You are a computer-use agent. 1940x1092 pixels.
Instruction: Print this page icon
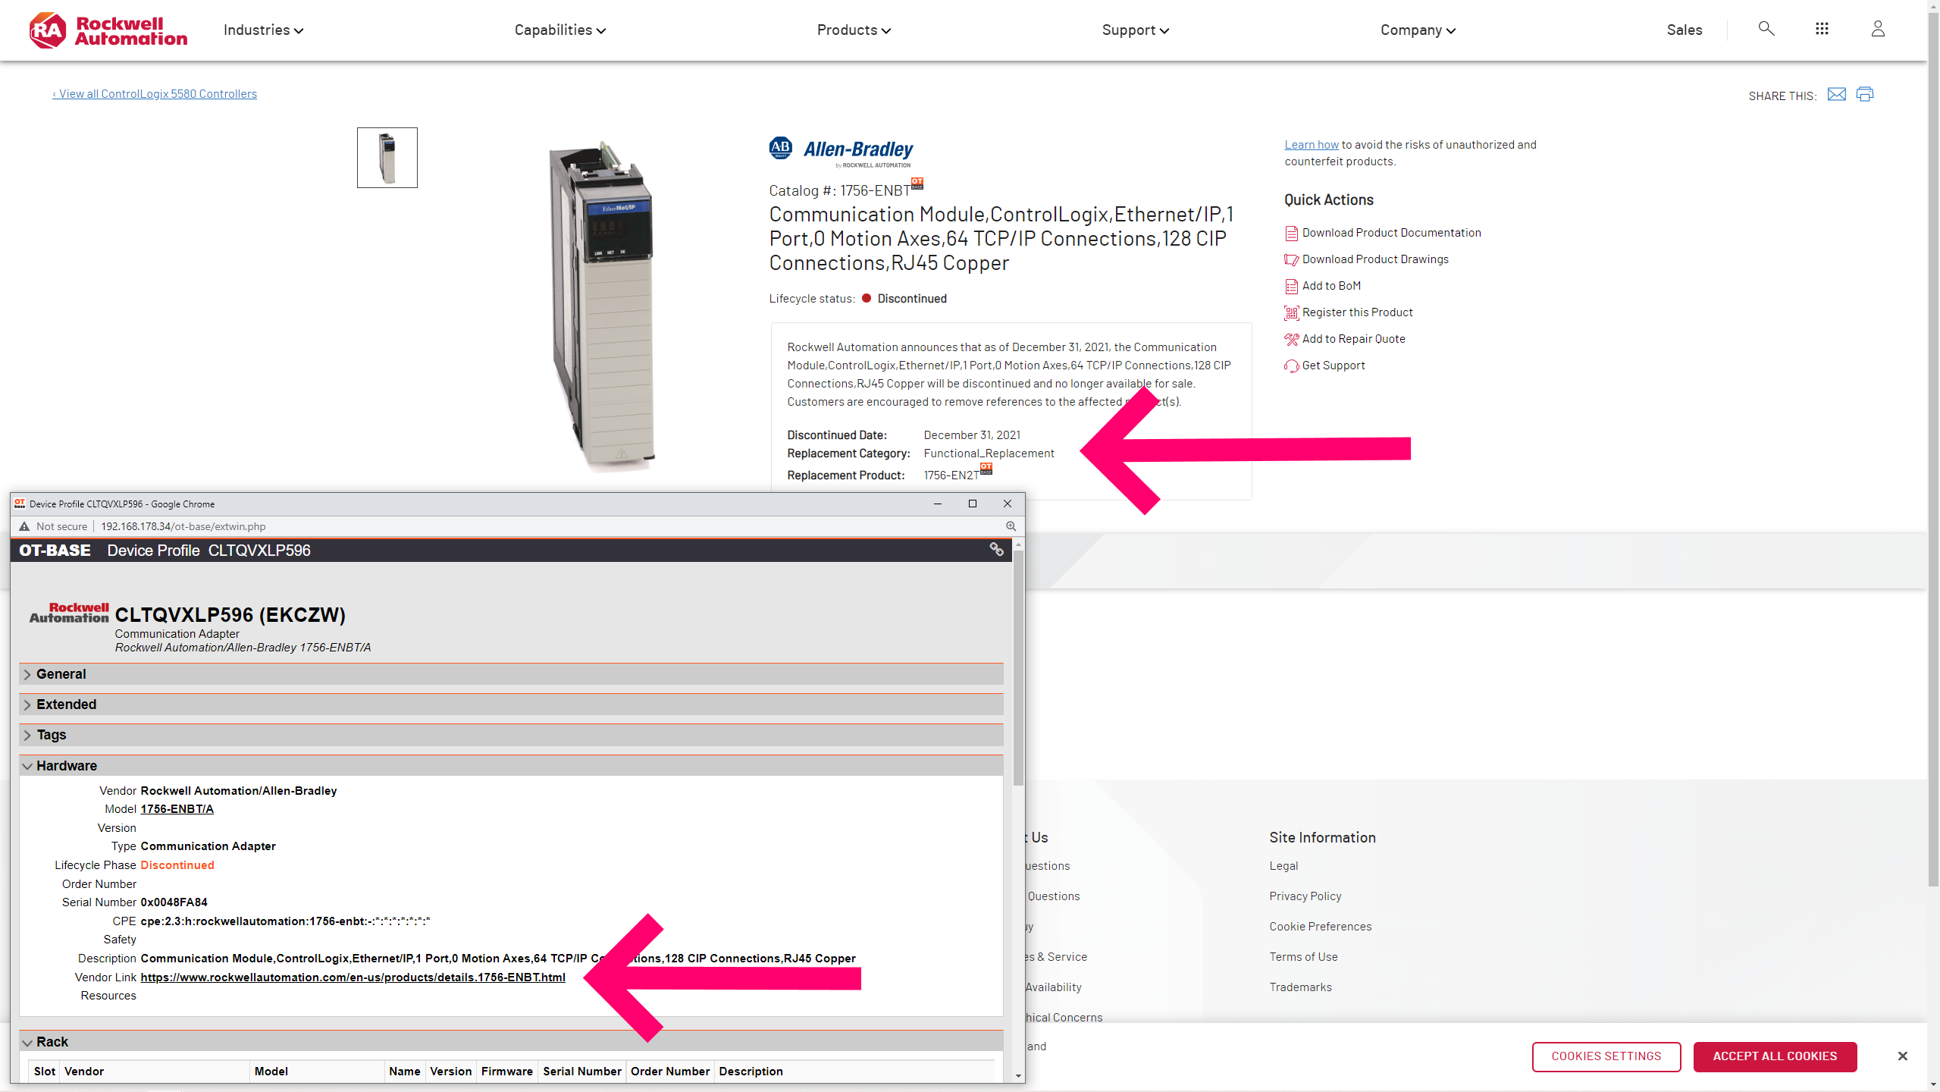click(x=1865, y=94)
